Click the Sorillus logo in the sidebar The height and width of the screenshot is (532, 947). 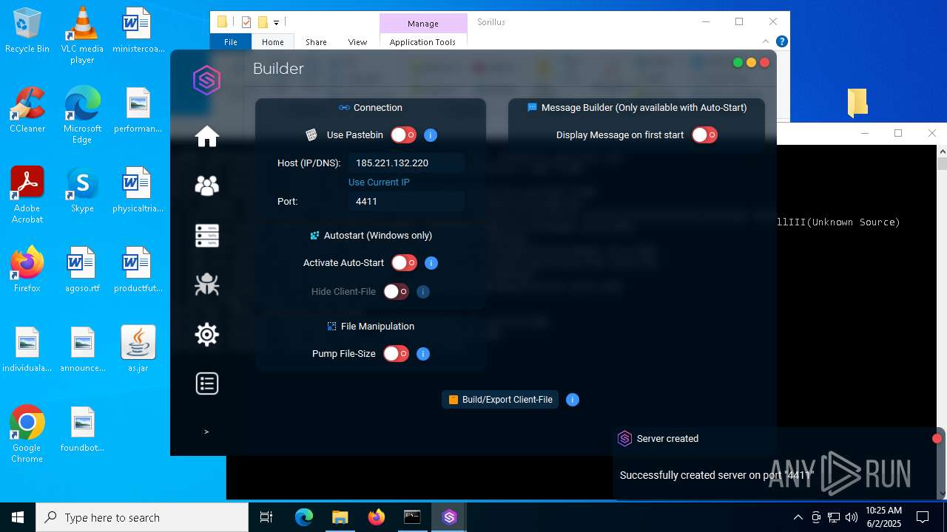207,80
